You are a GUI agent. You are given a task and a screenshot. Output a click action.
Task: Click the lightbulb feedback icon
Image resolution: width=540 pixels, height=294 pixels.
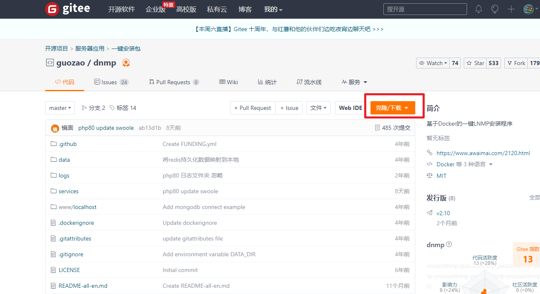tap(494, 9)
